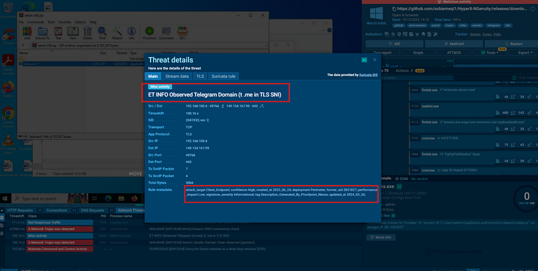Open WinRAR Commands menu
The height and width of the screenshot is (271, 538).
tap(36, 22)
